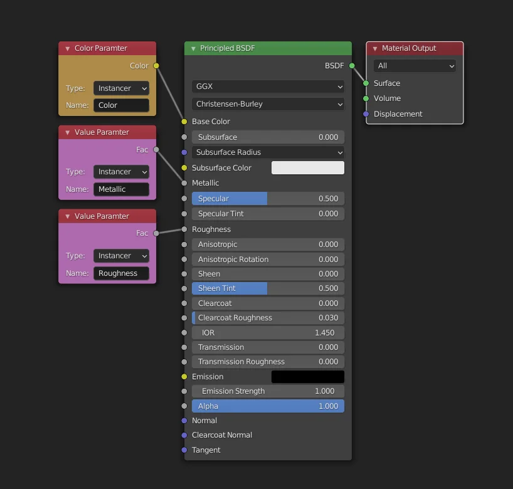
Task: Click the Normal input socket on Principled BSDF
Action: 185,421
